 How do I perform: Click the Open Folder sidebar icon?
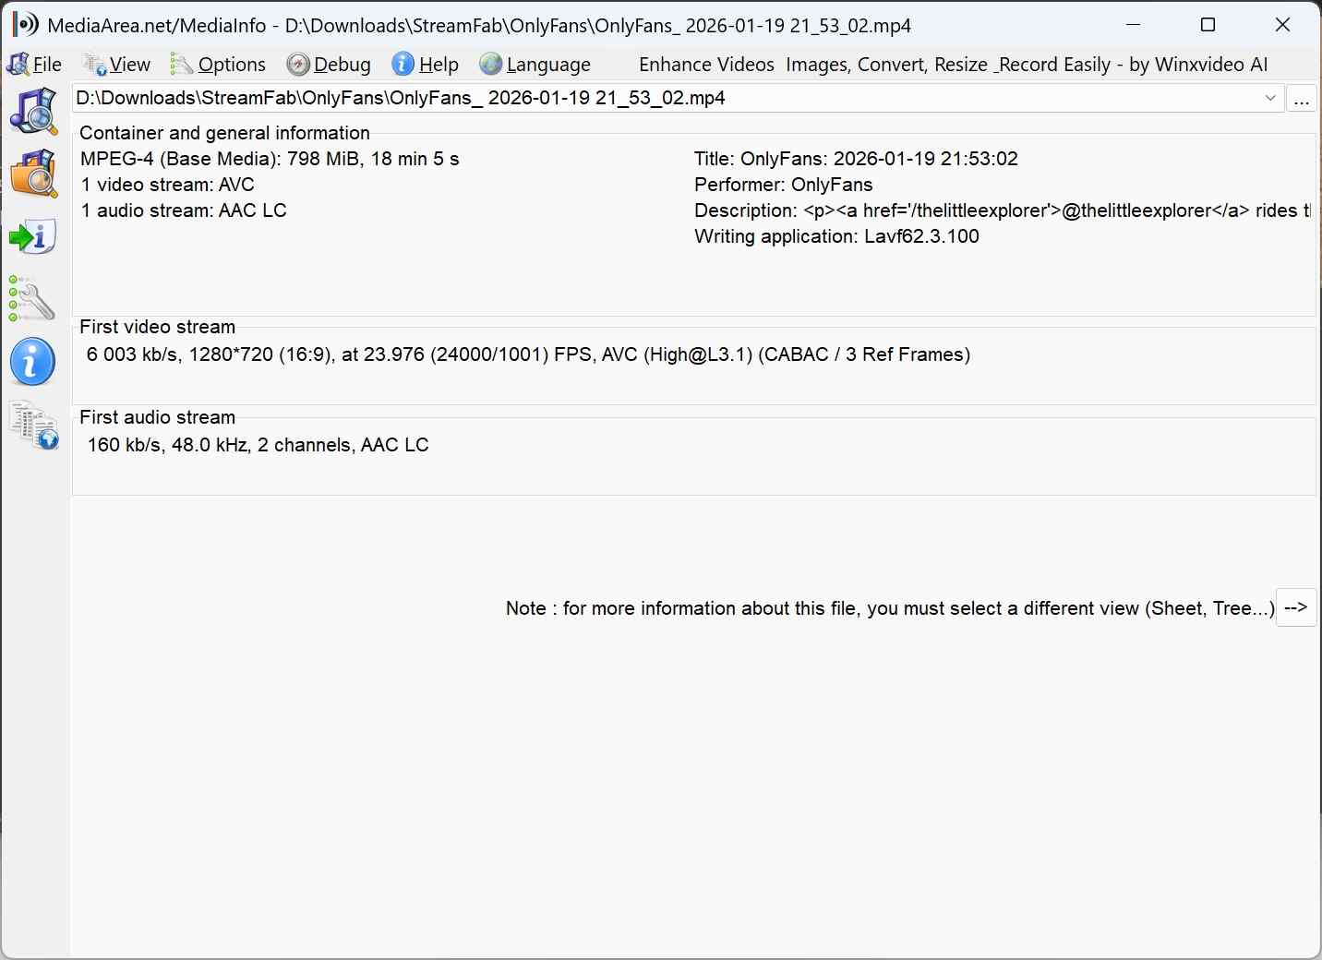pos(33,173)
